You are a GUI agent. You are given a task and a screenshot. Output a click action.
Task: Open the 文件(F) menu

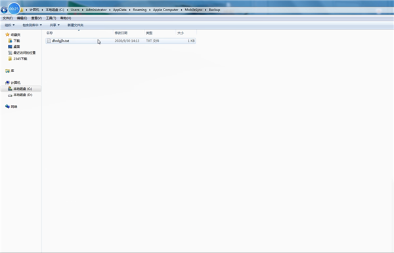[x=7, y=18]
